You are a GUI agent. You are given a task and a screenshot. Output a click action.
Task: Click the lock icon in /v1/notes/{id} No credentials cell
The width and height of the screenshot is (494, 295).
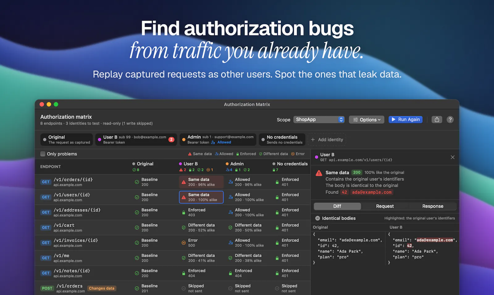(277, 273)
